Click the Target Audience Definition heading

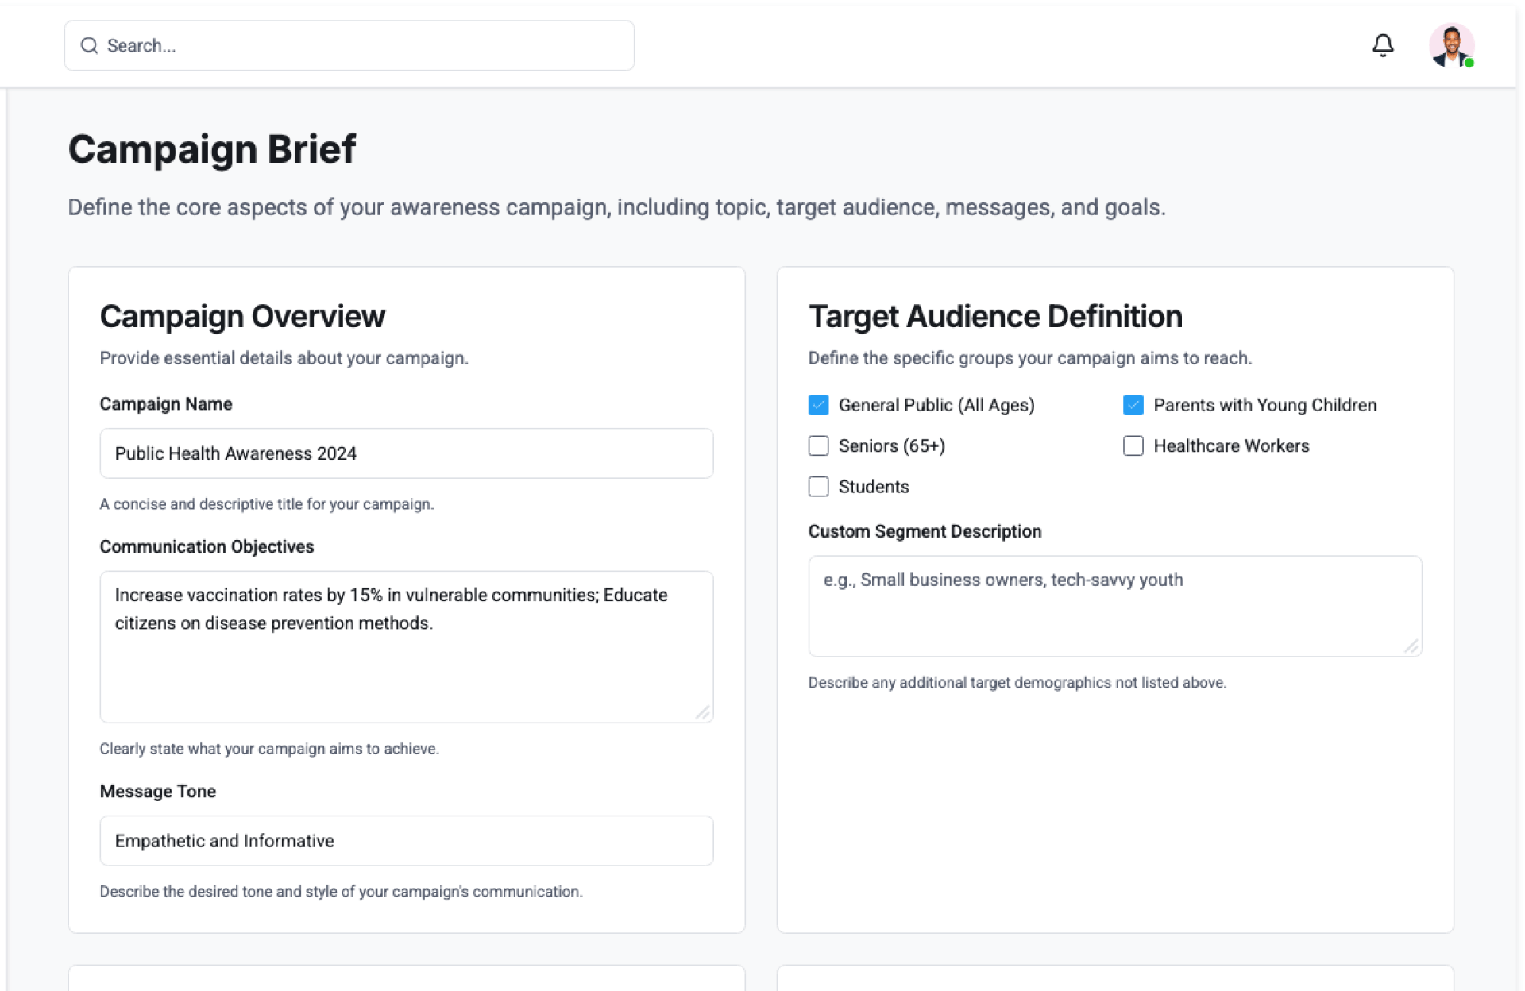pyautogui.click(x=994, y=316)
